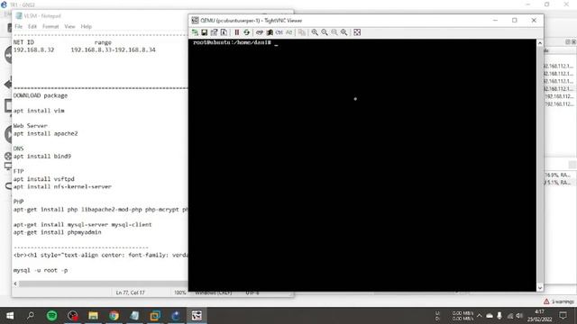The width and height of the screenshot is (577, 324).
Task: Refresh the VNC screen with Refresh icon
Action: [x=246, y=32]
